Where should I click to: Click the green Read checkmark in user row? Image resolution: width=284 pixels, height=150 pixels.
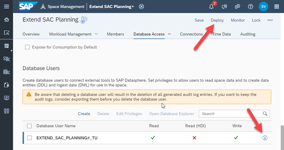click(153, 138)
